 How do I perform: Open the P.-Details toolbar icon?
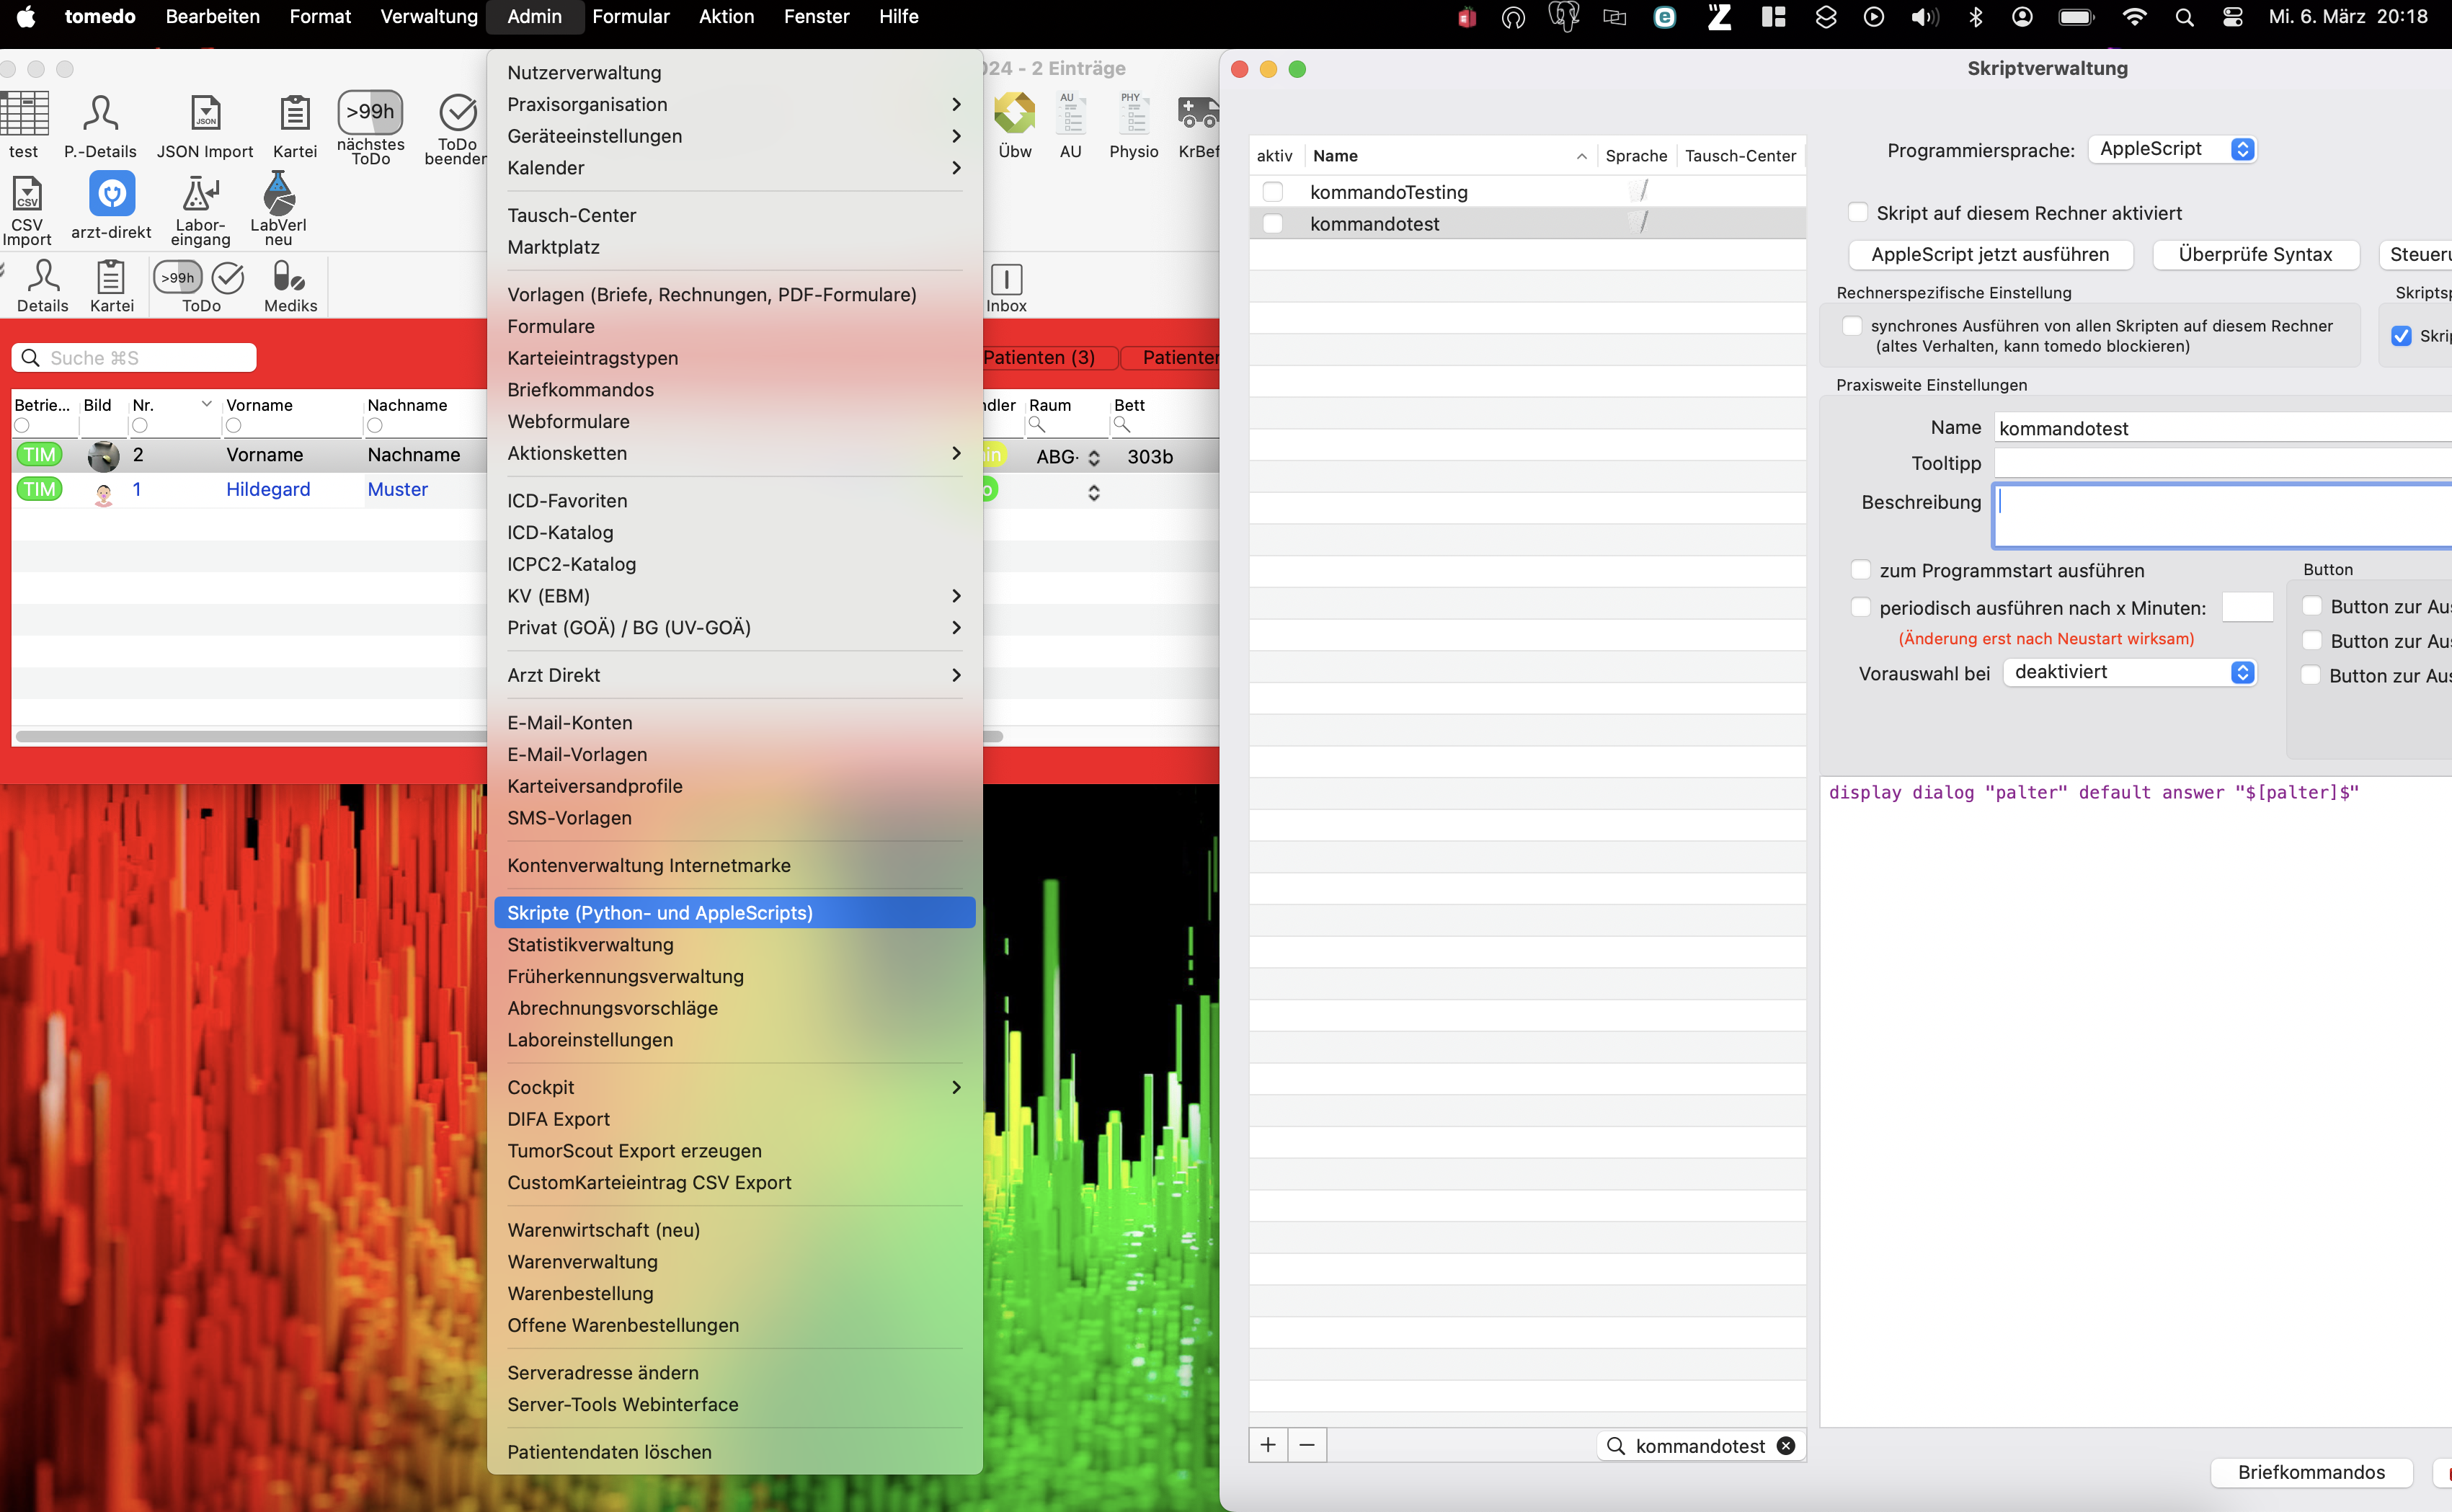tap(100, 125)
